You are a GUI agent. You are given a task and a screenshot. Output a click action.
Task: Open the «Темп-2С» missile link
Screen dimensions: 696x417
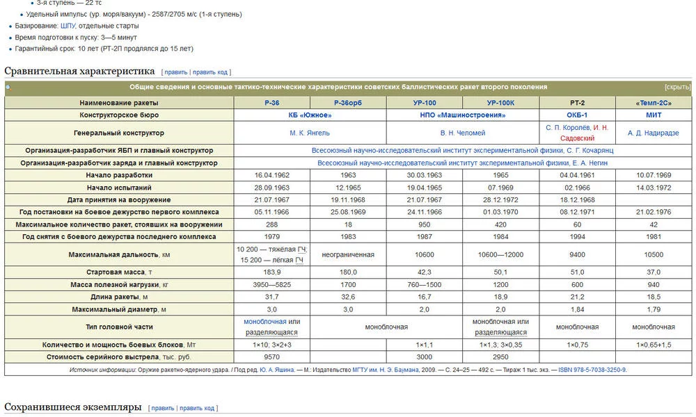[654, 103]
